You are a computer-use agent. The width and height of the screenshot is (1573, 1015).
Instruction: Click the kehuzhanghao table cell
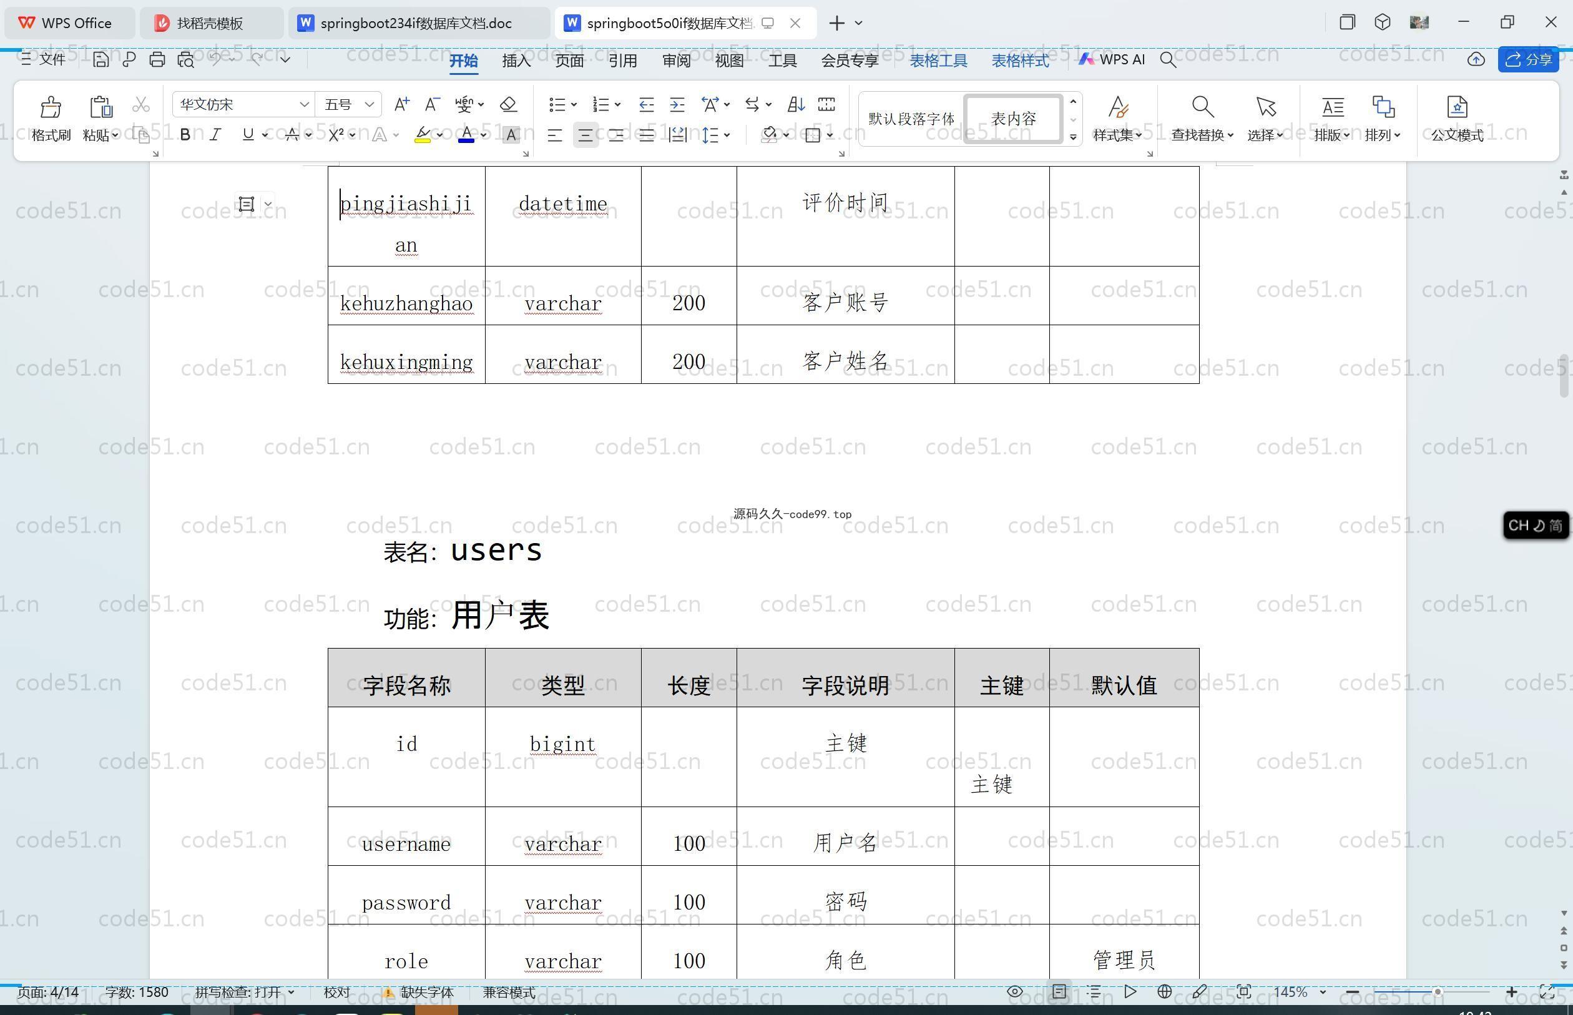(x=406, y=296)
